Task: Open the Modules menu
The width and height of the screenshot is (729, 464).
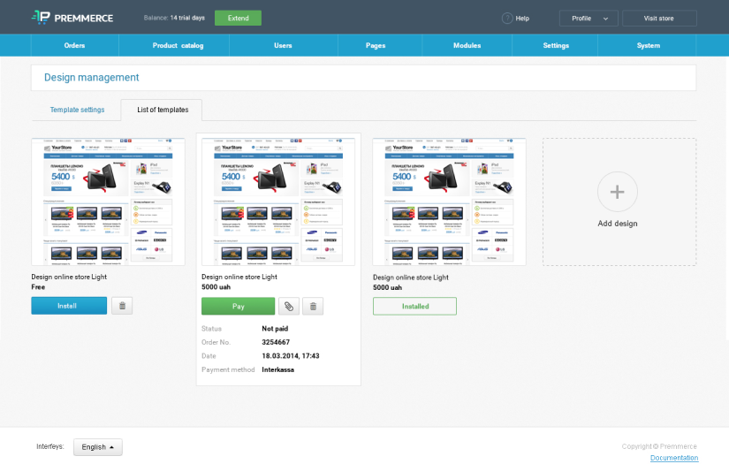Action: pyautogui.click(x=467, y=45)
